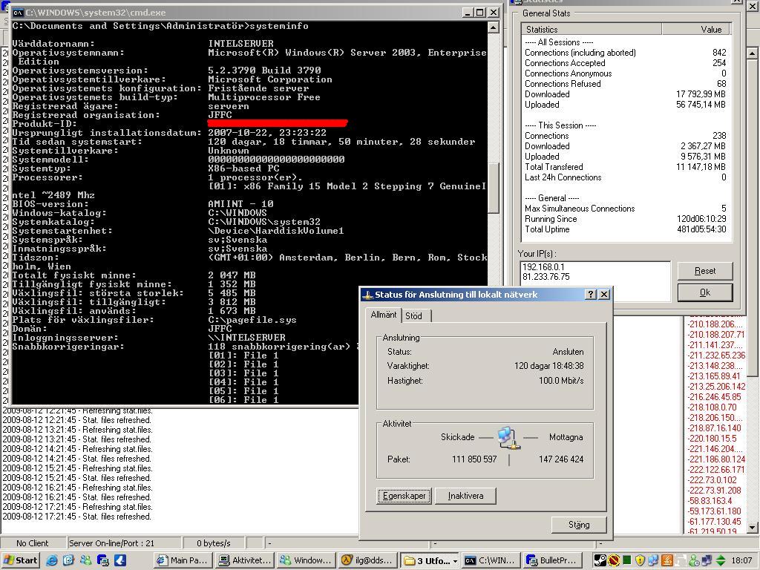The image size is (760, 570).
Task: Click log line 17:21:45 Stat. files refreshed
Action: [77, 517]
